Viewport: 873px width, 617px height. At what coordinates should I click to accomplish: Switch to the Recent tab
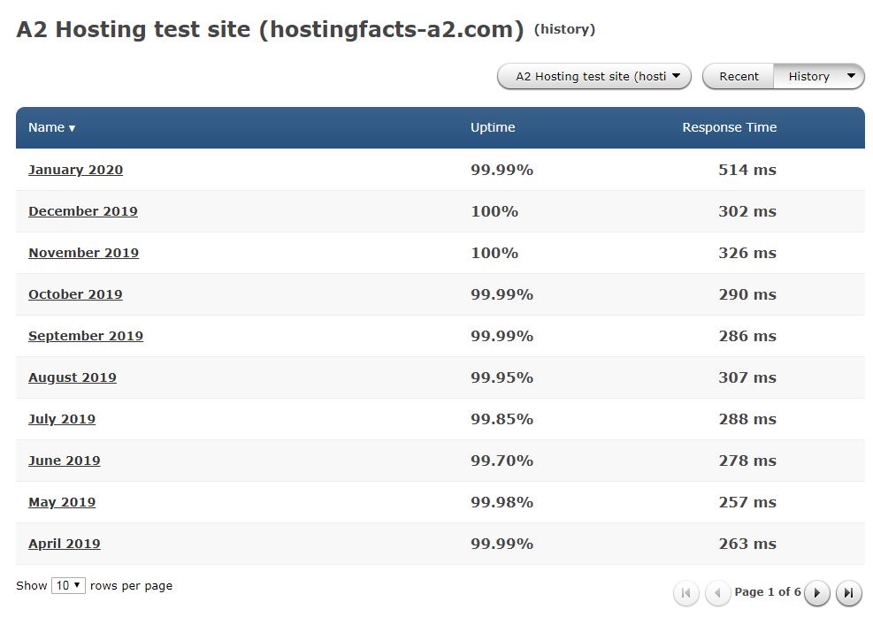point(739,76)
